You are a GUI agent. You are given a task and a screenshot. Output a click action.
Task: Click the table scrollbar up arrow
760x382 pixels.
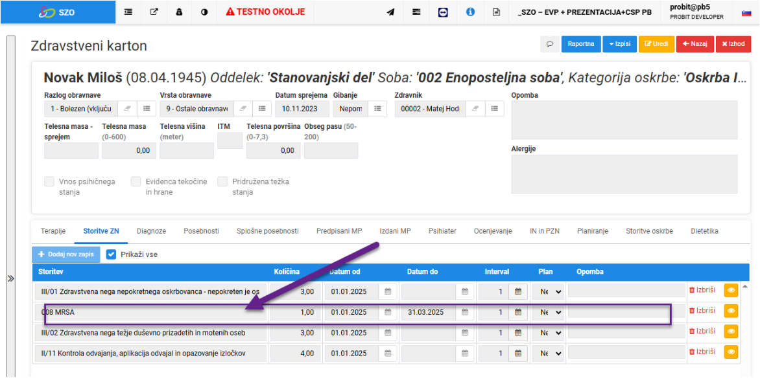(745, 287)
